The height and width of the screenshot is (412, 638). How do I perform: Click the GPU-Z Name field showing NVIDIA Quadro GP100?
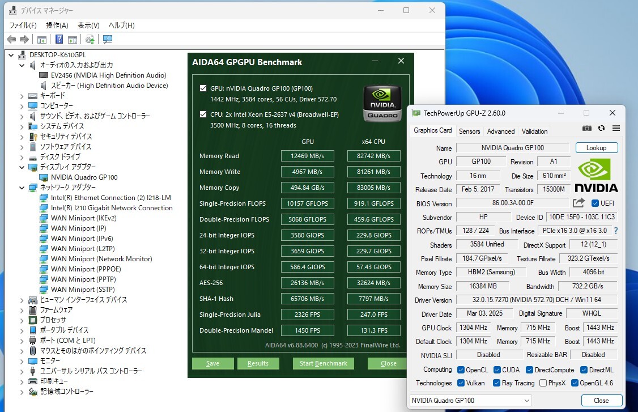[513, 148]
